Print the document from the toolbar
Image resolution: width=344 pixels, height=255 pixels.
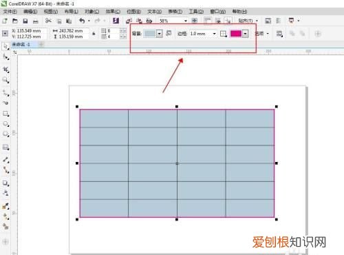[x=36, y=21]
